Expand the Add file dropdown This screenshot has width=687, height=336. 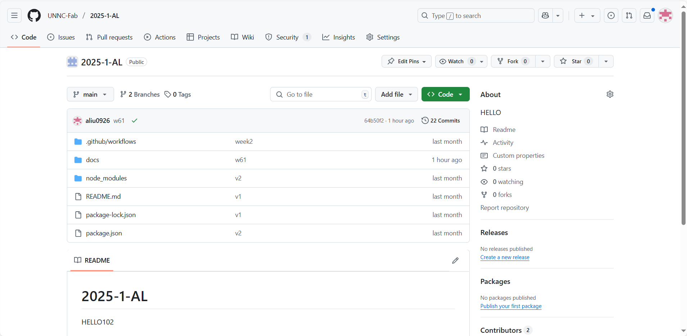tap(396, 94)
